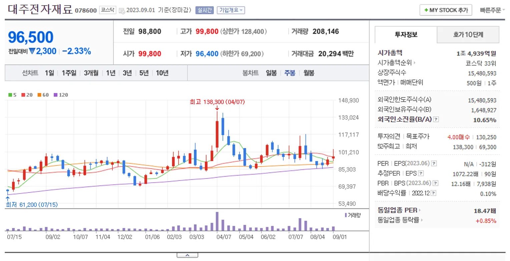Click the 최고 138,300 (04/07) chart marker
The width and height of the screenshot is (510, 261).
click(217, 102)
